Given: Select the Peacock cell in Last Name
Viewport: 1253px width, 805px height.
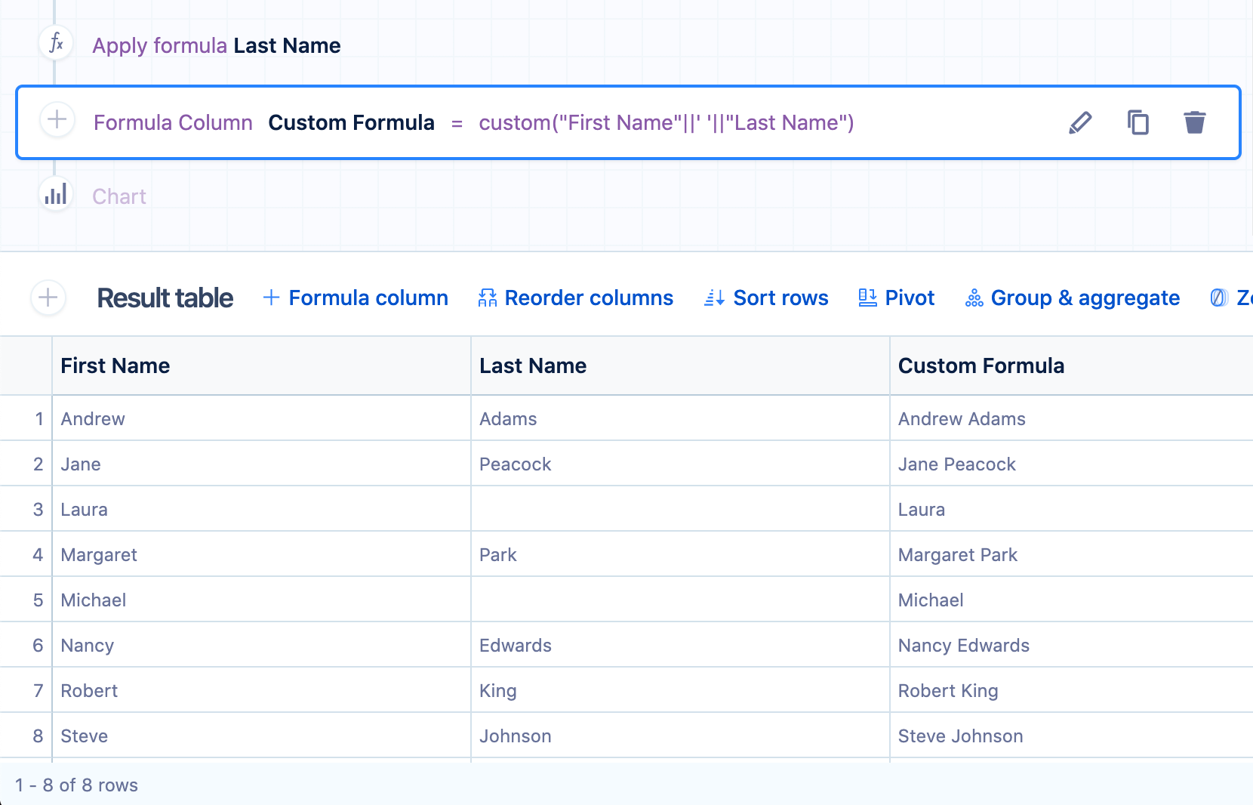Looking at the screenshot, I should click(516, 464).
